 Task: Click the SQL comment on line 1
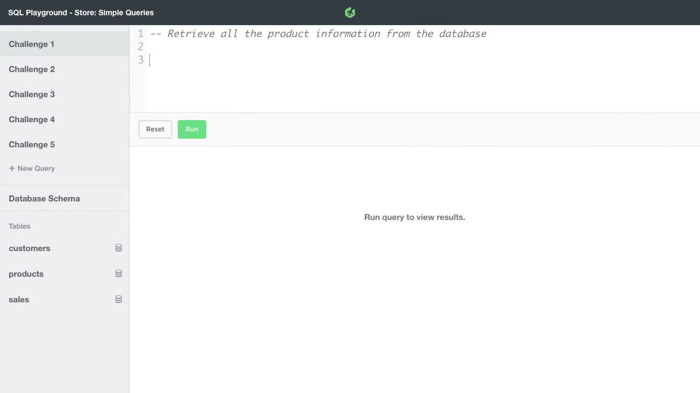[319, 33]
